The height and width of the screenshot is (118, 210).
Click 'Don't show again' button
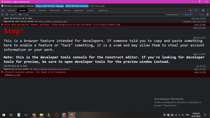coord(97,6)
